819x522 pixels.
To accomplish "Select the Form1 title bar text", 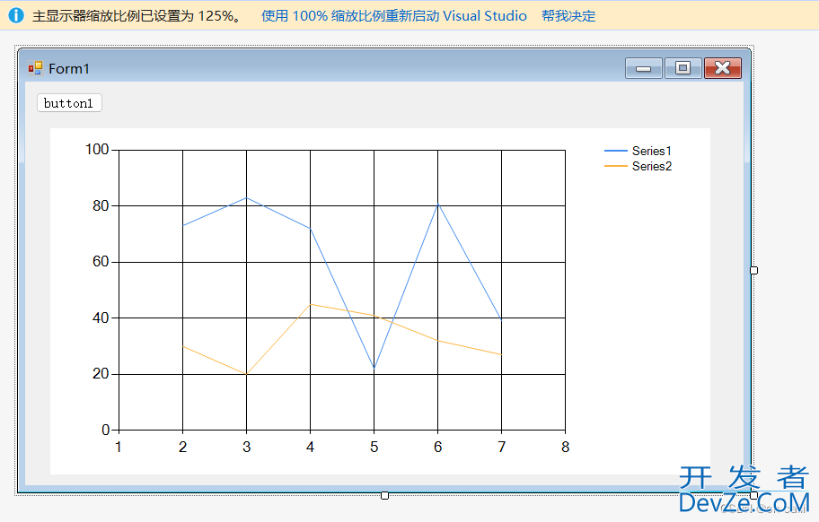I will pyautogui.click(x=69, y=68).
